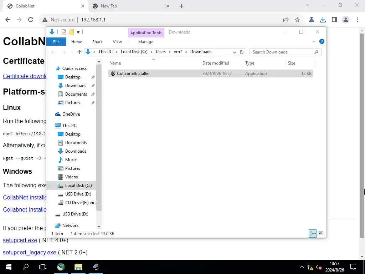Switch to the Share ribbon tab
Image resolution: width=365 pixels, height=274 pixels.
[97, 42]
